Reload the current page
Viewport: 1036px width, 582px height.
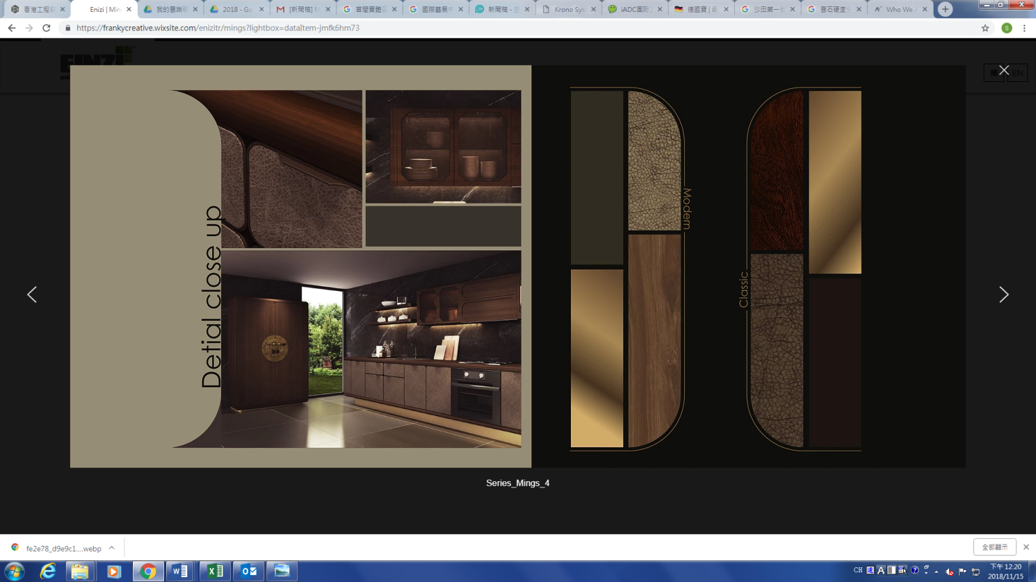coord(47,28)
